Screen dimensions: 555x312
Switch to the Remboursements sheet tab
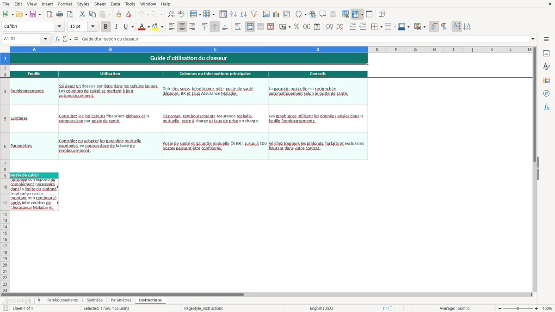pos(62,300)
